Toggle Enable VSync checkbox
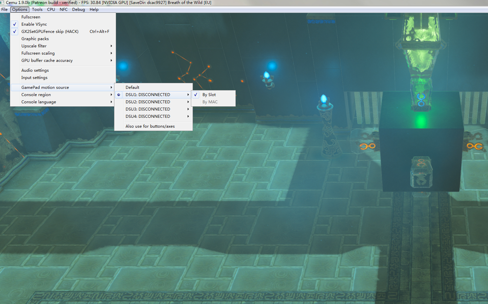 tap(63, 24)
